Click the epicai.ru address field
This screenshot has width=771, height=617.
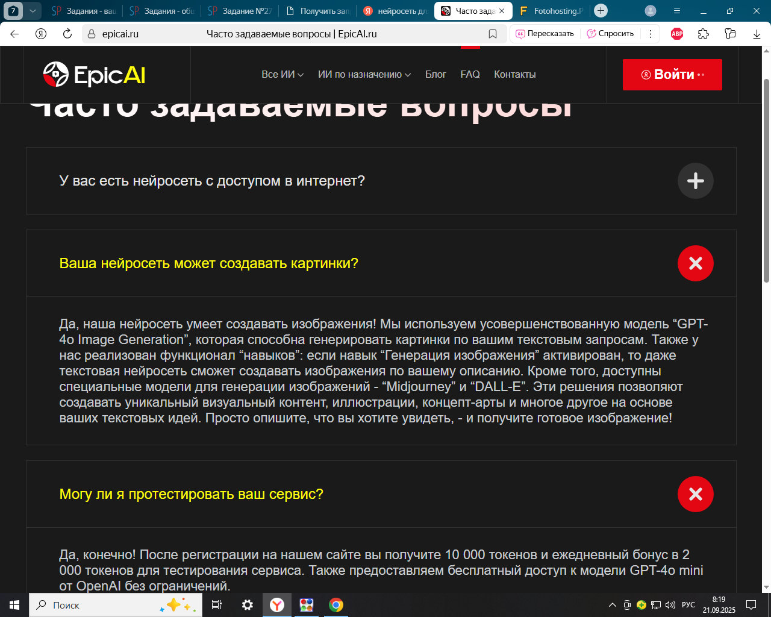(293, 34)
